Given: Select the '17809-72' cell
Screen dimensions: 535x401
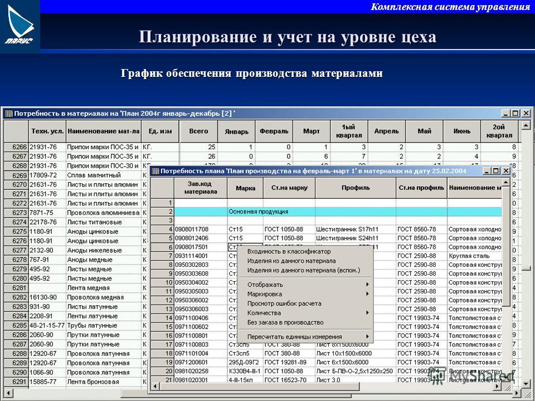Looking at the screenshot, I should 47,175.
